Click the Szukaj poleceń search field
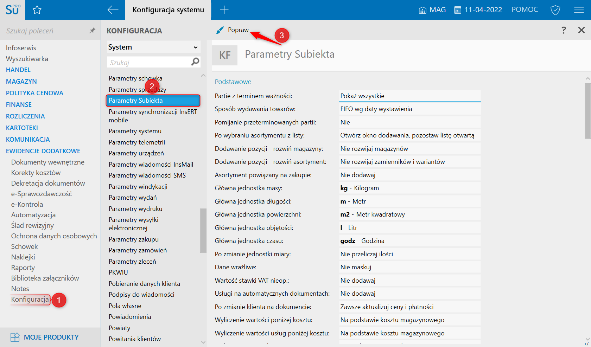The width and height of the screenshot is (591, 347). point(46,31)
